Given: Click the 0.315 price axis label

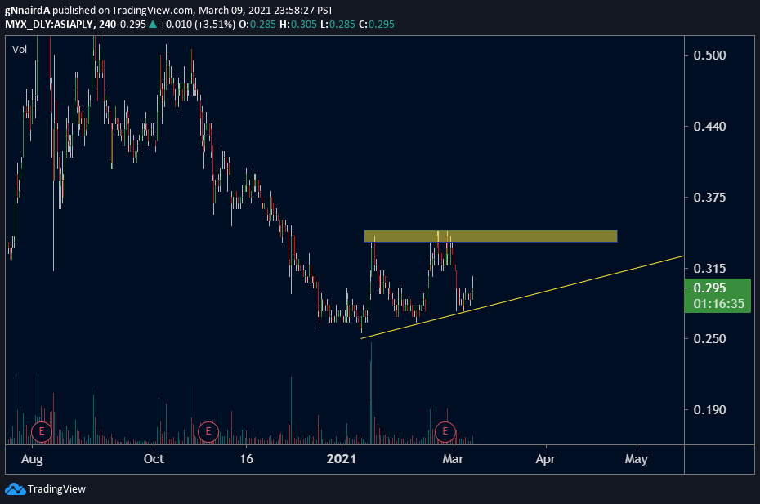Looking at the screenshot, I should 709,268.
